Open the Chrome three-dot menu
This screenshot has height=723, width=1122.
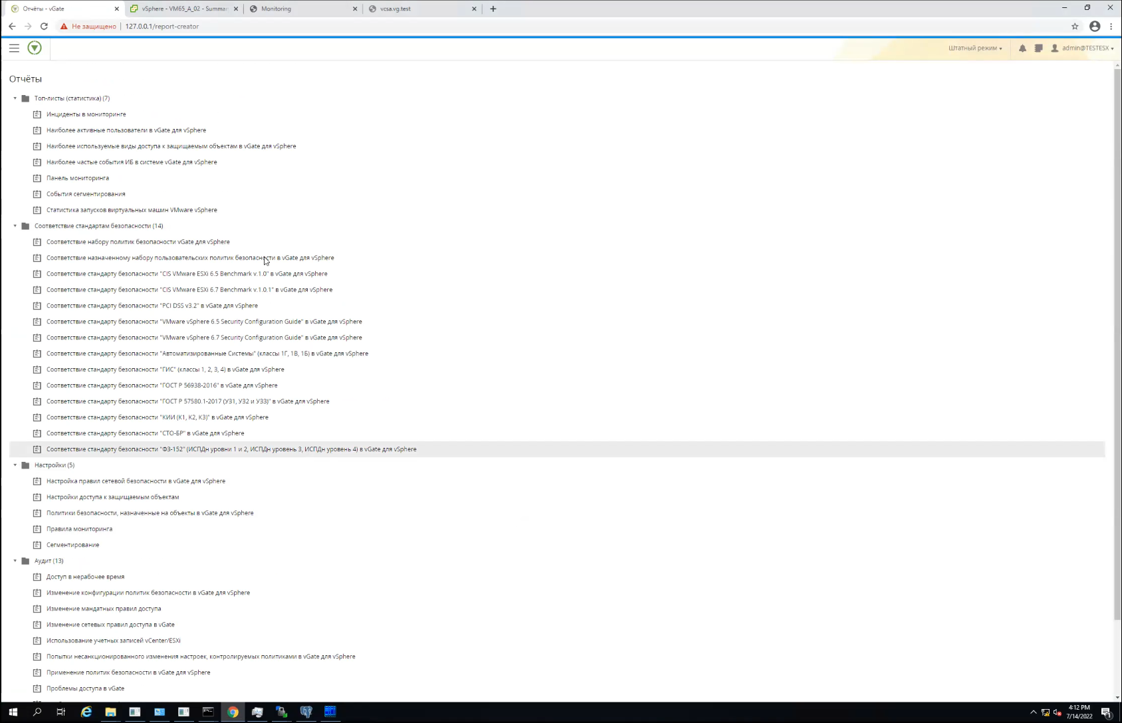tap(1111, 27)
